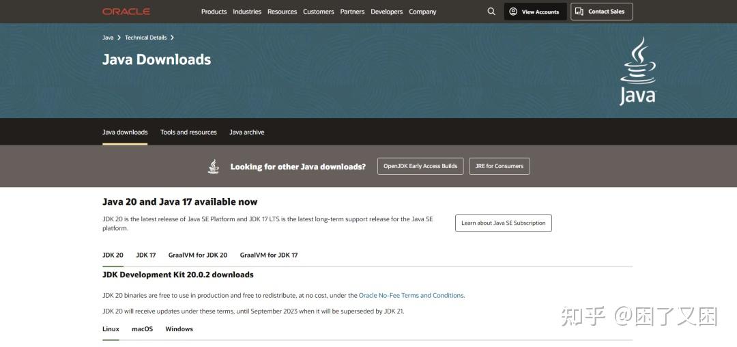Expand the Resources menu
Image resolution: width=737 pixels, height=347 pixels.
282,12
